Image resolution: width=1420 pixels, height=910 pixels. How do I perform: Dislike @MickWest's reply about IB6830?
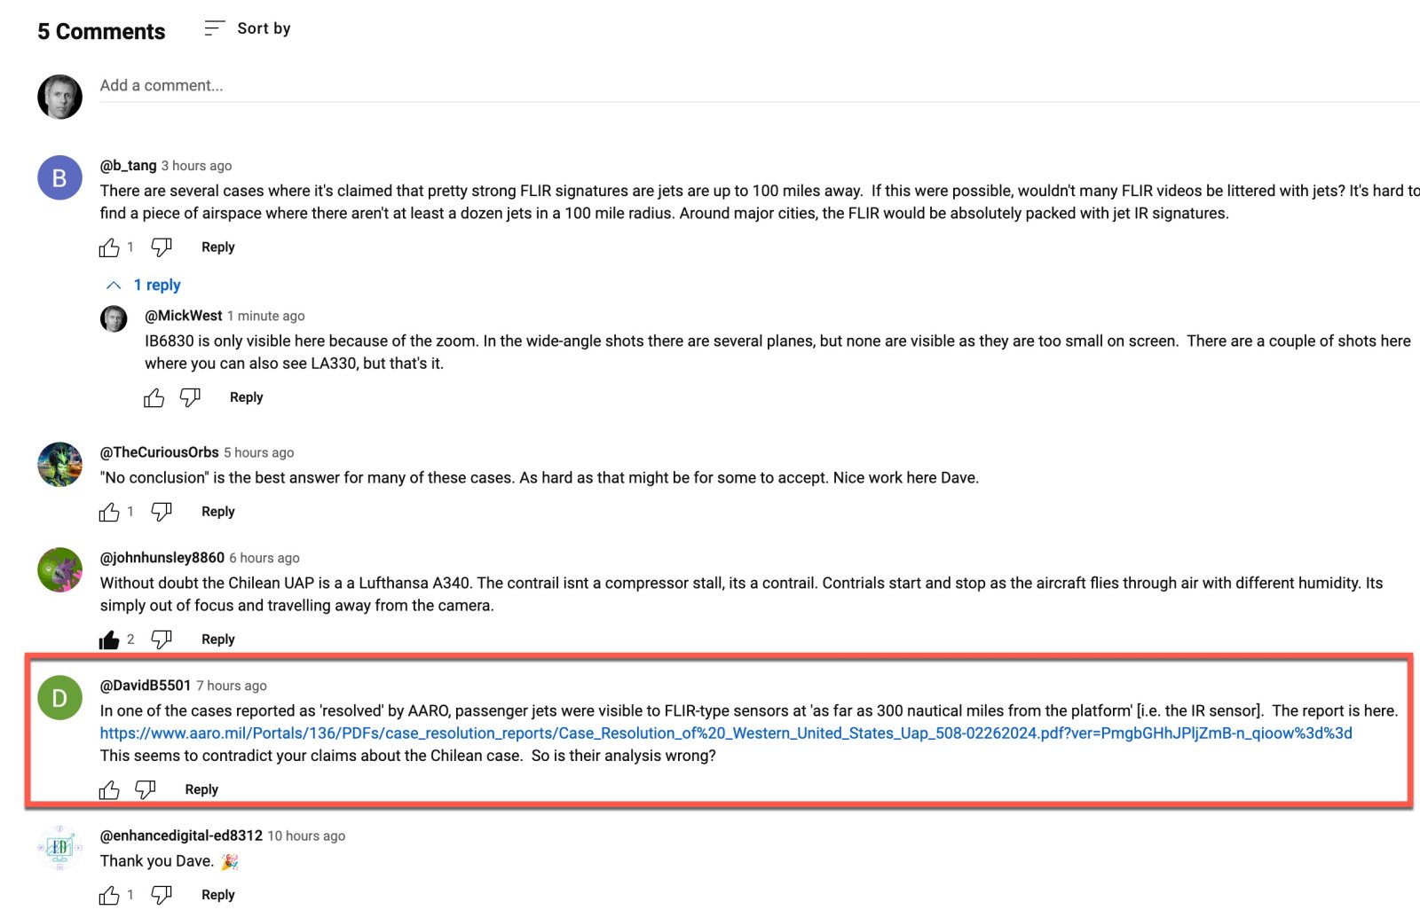coord(190,398)
